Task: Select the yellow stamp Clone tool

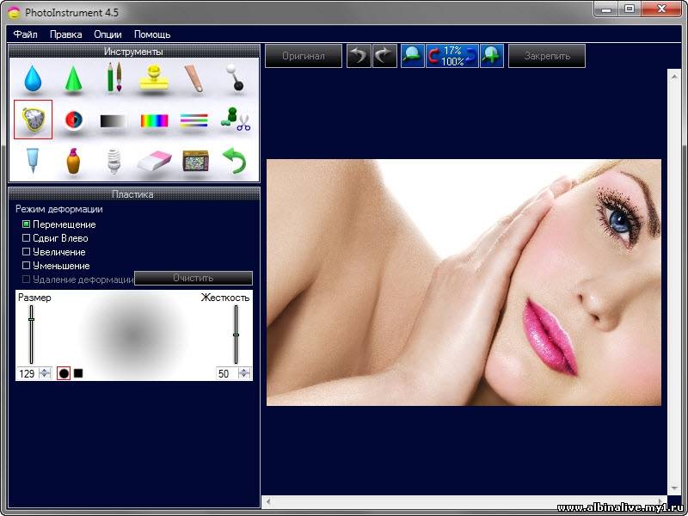Action: click(x=154, y=77)
